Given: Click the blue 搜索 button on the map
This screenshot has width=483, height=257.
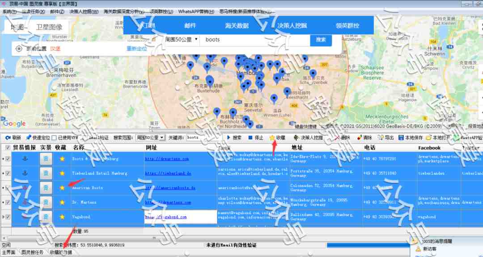Looking at the screenshot, I should [321, 40].
